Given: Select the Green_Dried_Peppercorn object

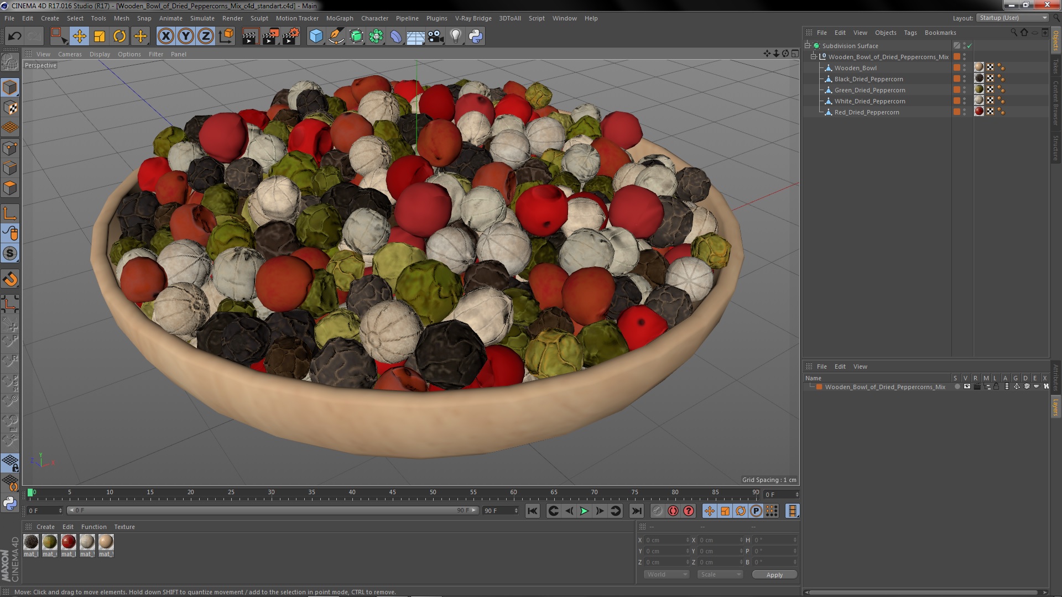Looking at the screenshot, I should [870, 90].
